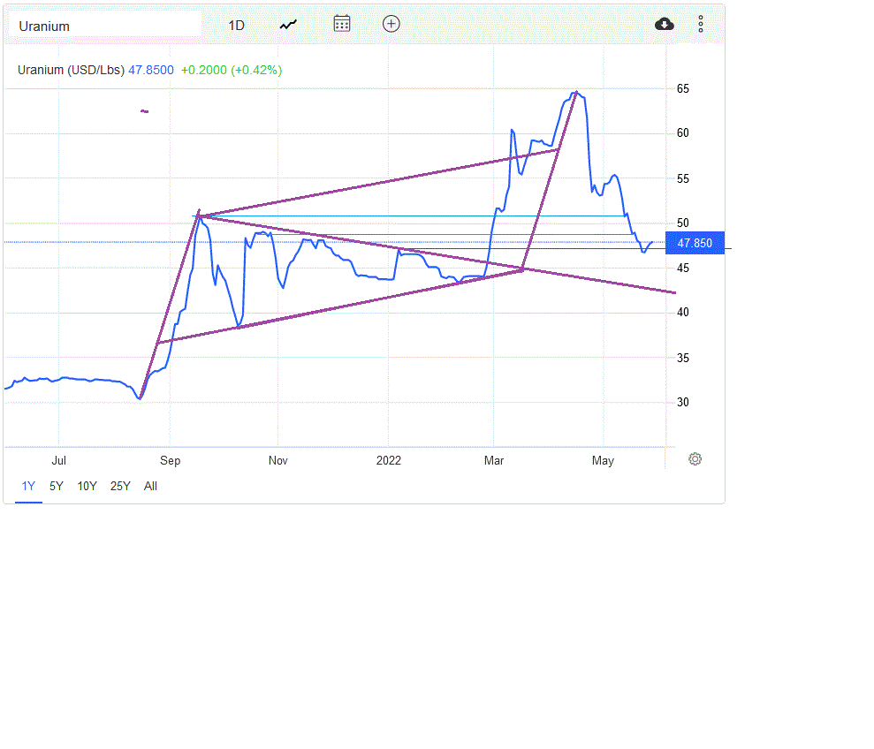874x749 pixels.
Task: Open the three-dot more options menu
Action: [701, 24]
